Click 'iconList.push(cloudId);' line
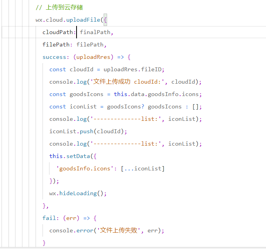266x249 pixels. click(x=88, y=131)
